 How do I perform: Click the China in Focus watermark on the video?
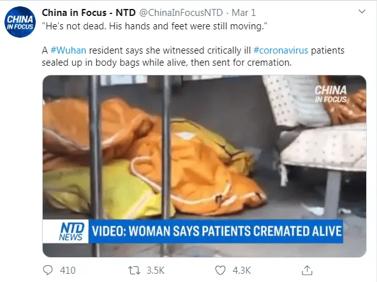(330, 94)
